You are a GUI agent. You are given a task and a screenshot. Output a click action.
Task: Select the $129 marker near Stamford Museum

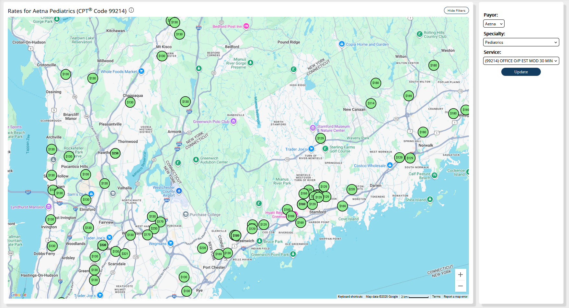(321, 138)
